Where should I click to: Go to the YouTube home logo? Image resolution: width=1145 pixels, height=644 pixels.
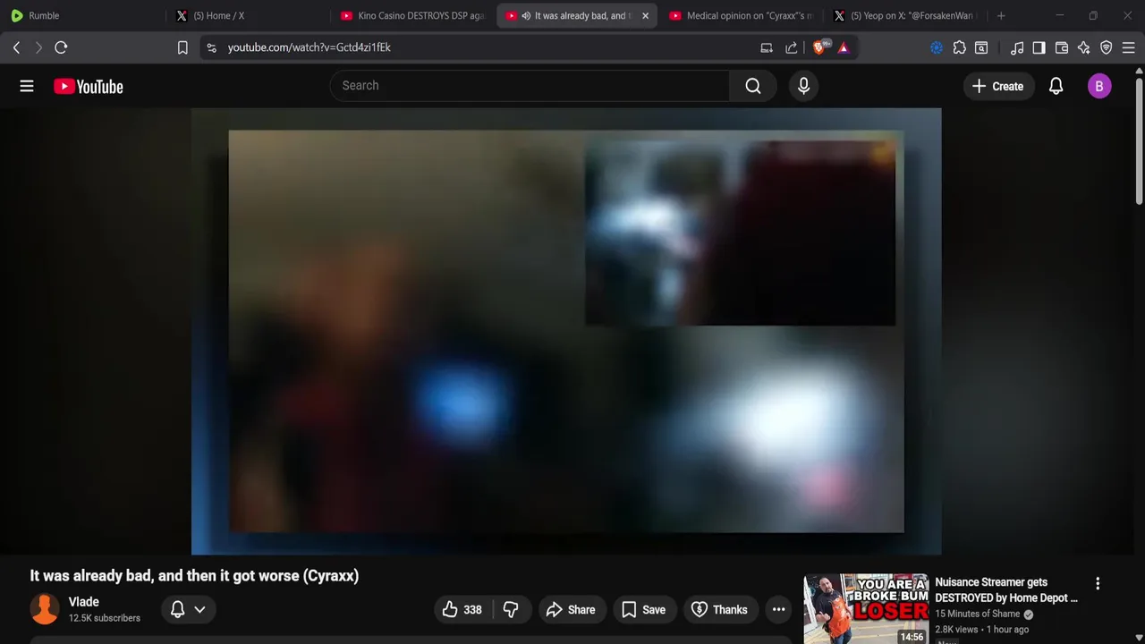click(x=88, y=87)
